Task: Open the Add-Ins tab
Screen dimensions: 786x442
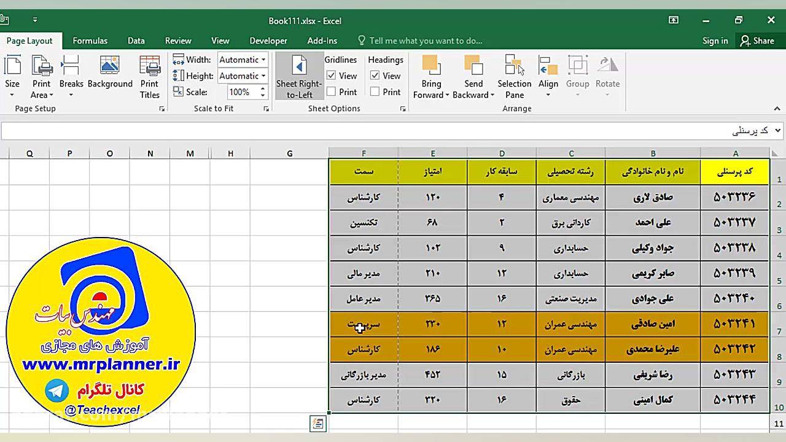Action: click(322, 41)
